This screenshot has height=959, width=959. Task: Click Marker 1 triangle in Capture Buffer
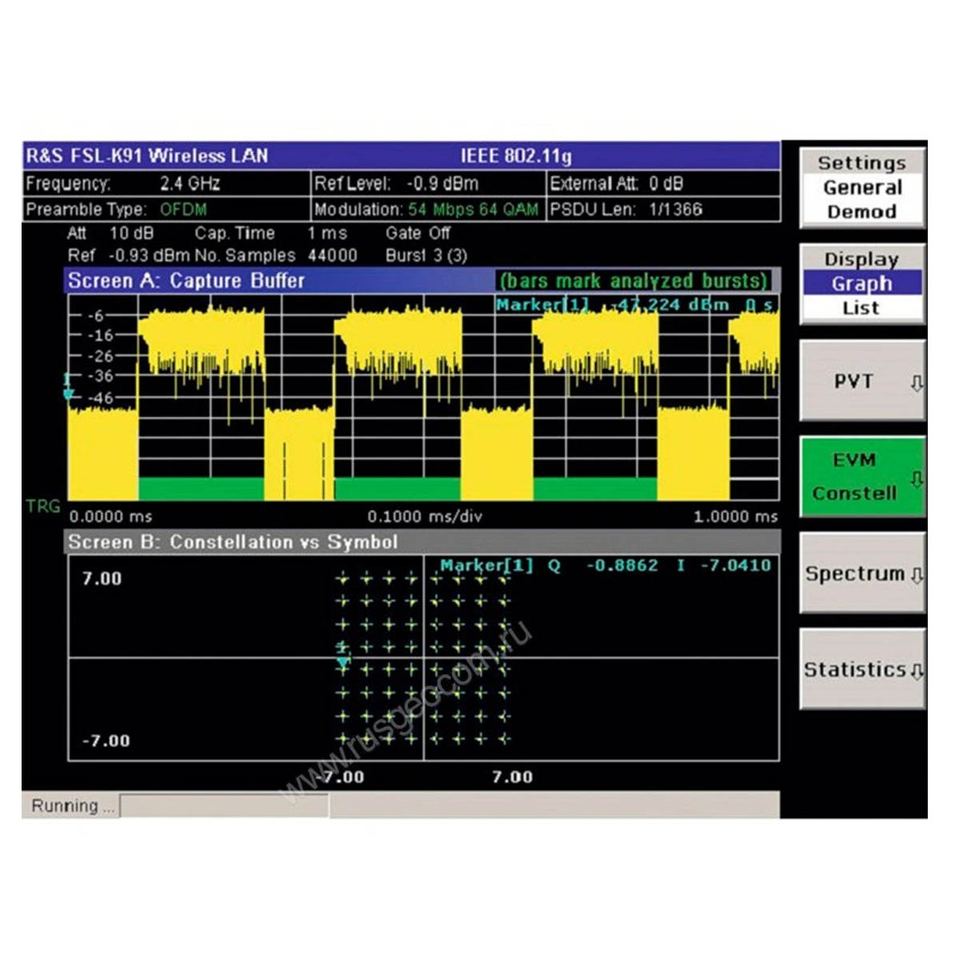pyautogui.click(x=68, y=393)
